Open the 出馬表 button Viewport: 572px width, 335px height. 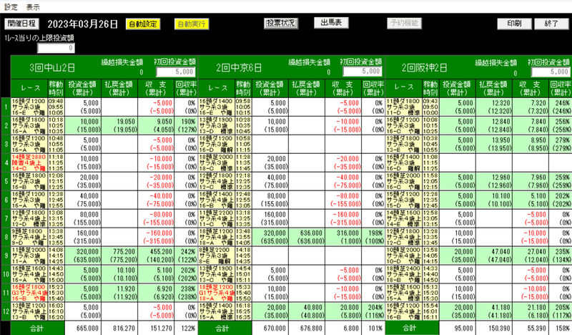[x=331, y=23]
